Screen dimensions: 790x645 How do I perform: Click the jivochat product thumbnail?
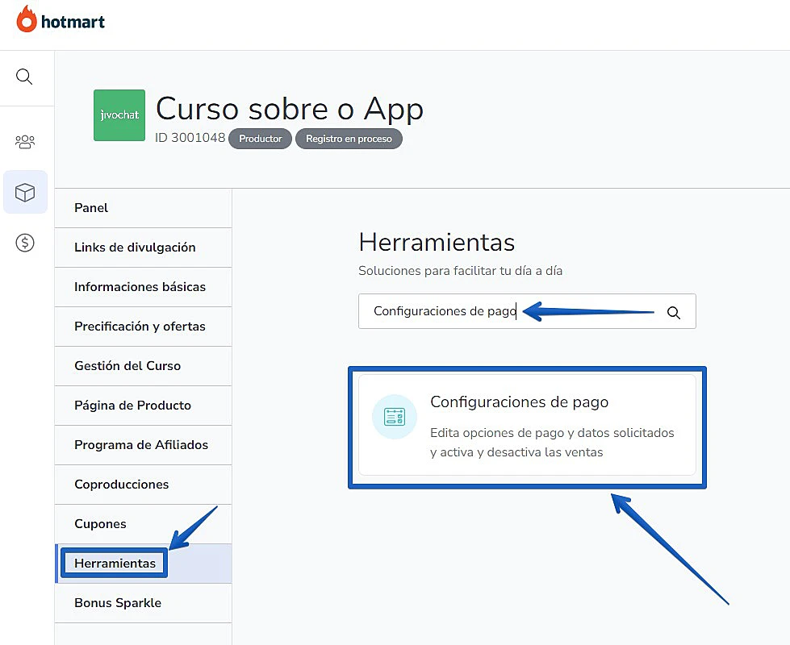point(119,115)
